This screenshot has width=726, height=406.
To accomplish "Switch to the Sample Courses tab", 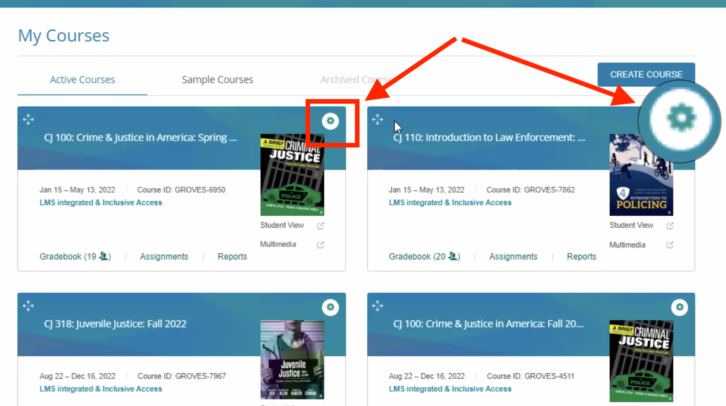I will click(217, 80).
